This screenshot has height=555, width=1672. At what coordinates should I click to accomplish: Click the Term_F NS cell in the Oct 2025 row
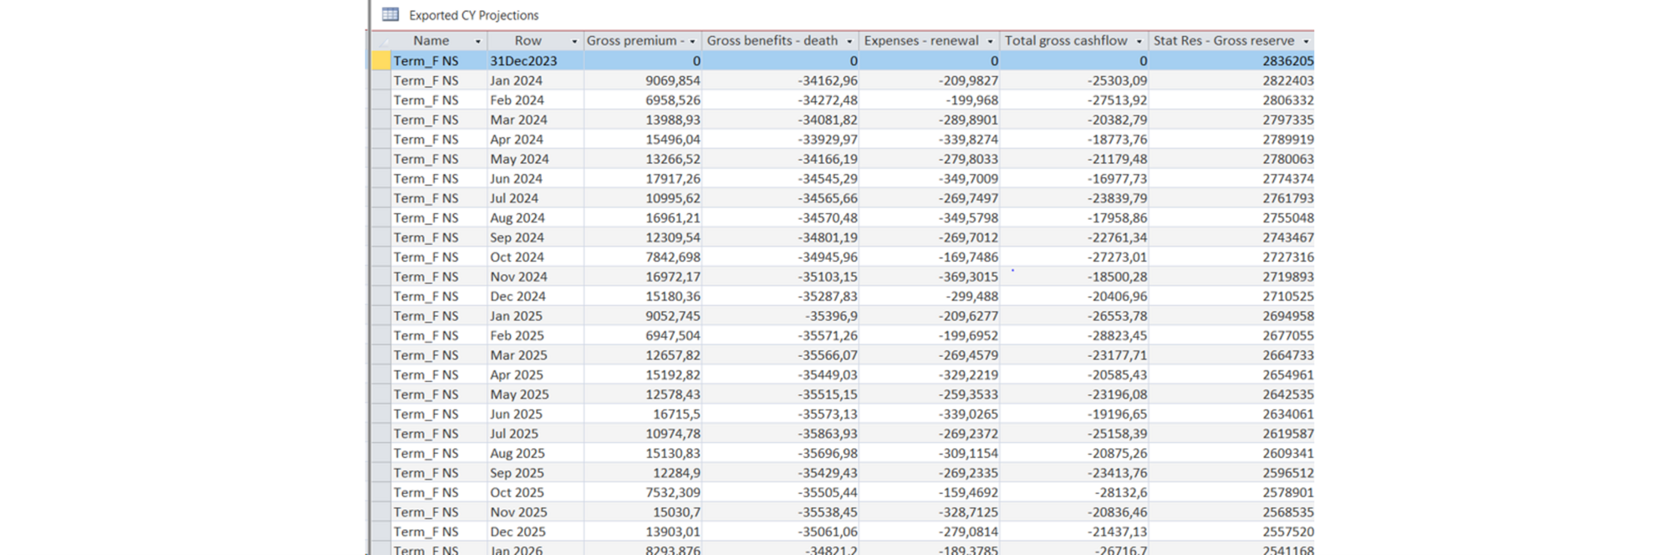click(439, 492)
